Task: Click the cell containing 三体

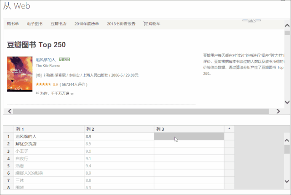Action: [49, 180]
